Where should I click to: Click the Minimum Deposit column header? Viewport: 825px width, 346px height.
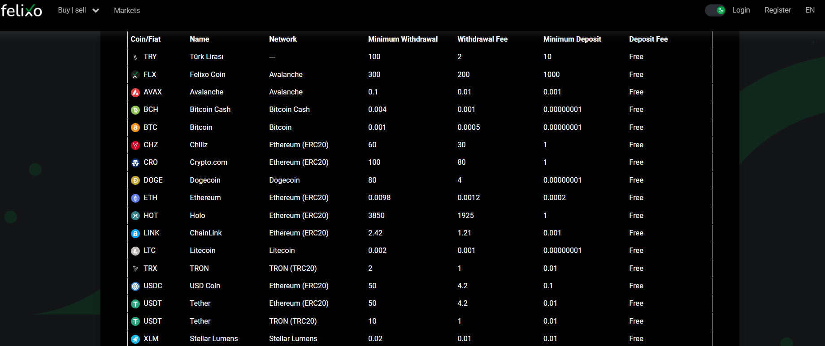[572, 39]
